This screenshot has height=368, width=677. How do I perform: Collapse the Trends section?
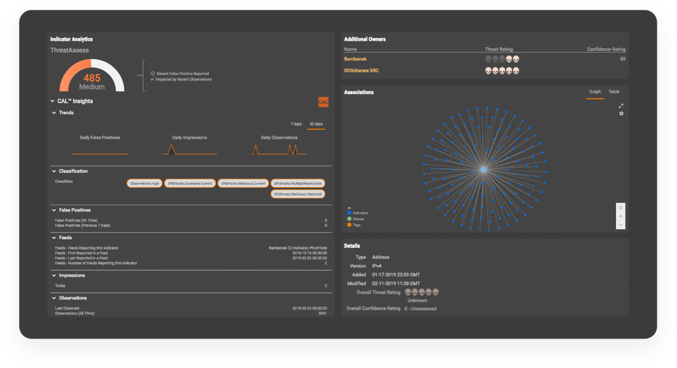[x=54, y=113]
